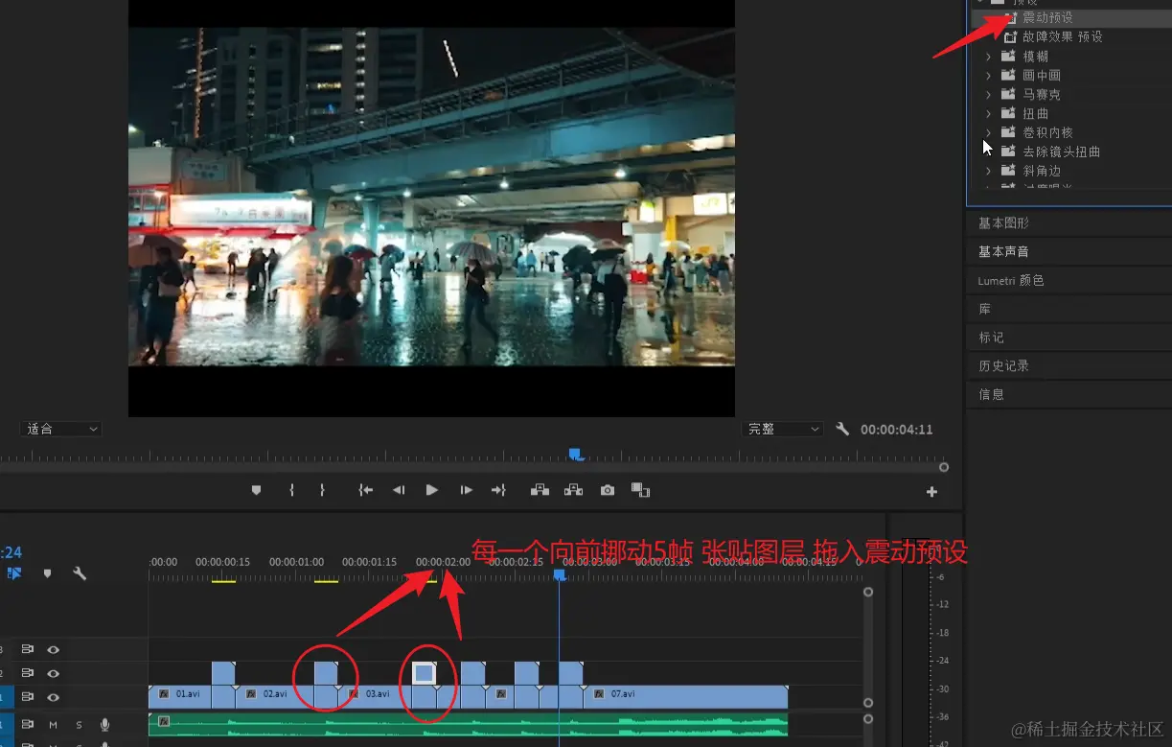Step back one frame

(399, 490)
